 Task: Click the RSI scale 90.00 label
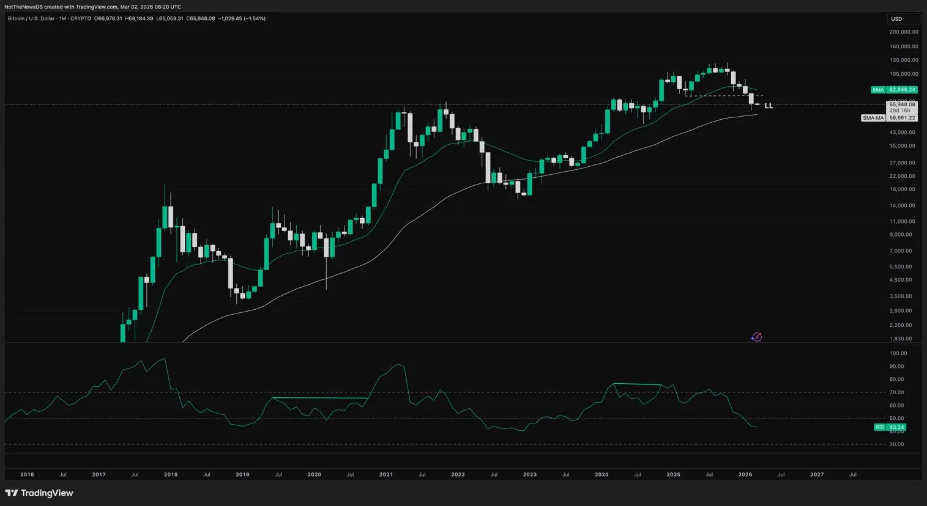click(897, 367)
